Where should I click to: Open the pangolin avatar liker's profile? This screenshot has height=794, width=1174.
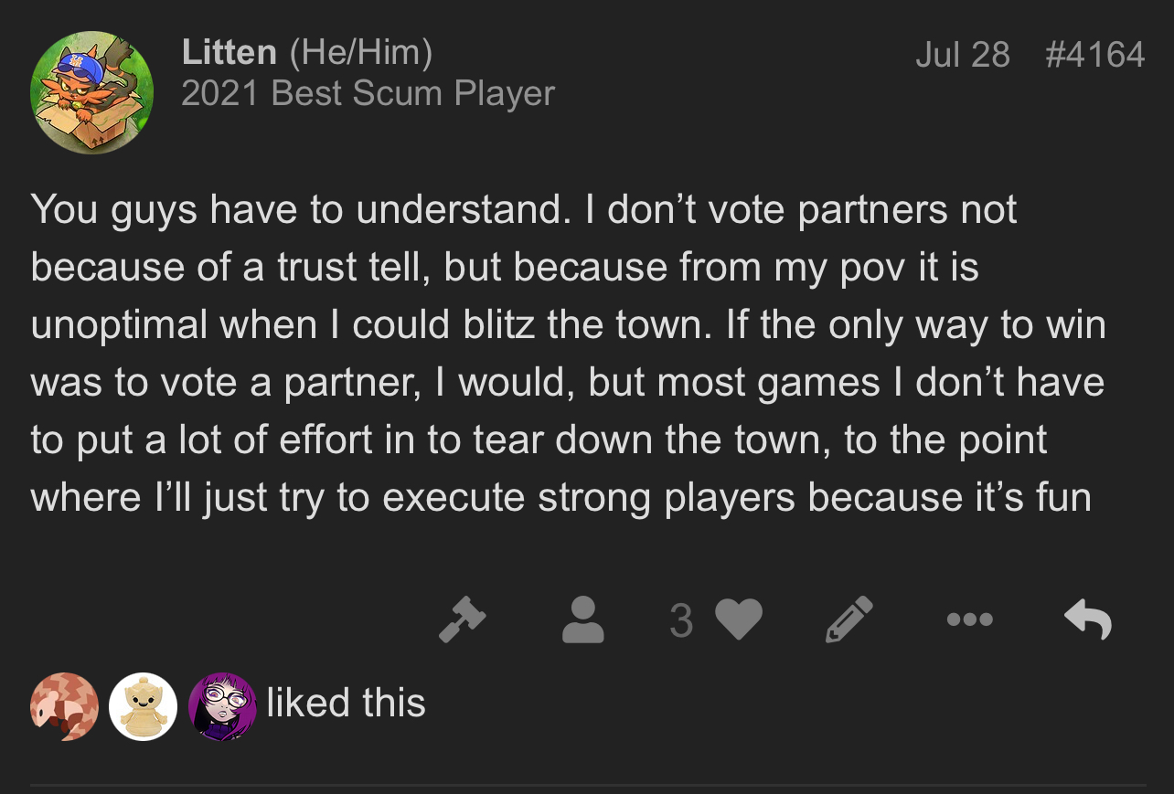tap(64, 706)
